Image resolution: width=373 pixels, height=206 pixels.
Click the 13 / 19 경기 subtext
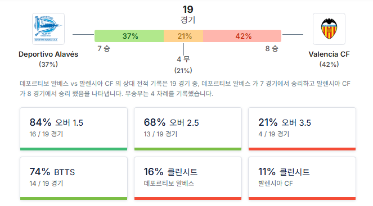tap(160, 134)
